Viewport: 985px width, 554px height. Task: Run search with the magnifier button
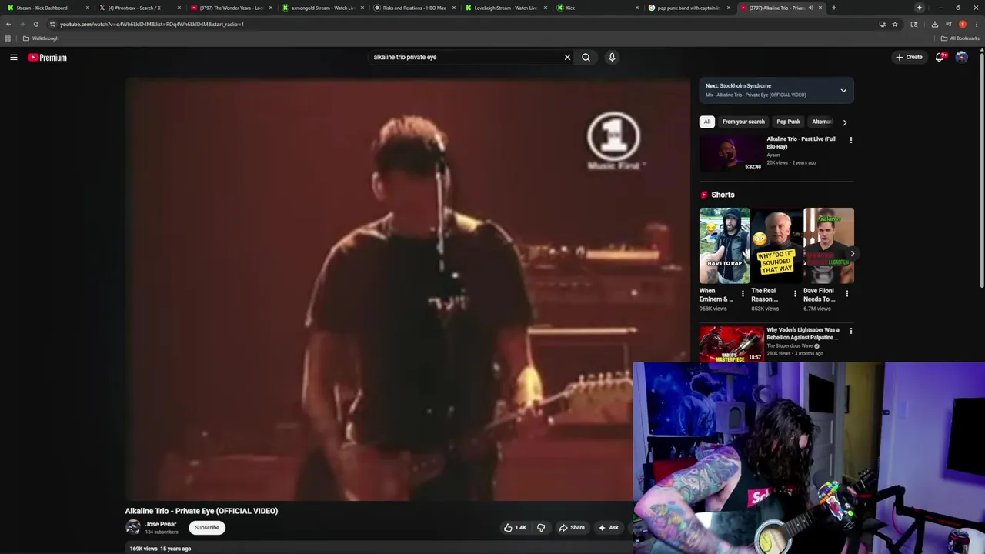[586, 57]
